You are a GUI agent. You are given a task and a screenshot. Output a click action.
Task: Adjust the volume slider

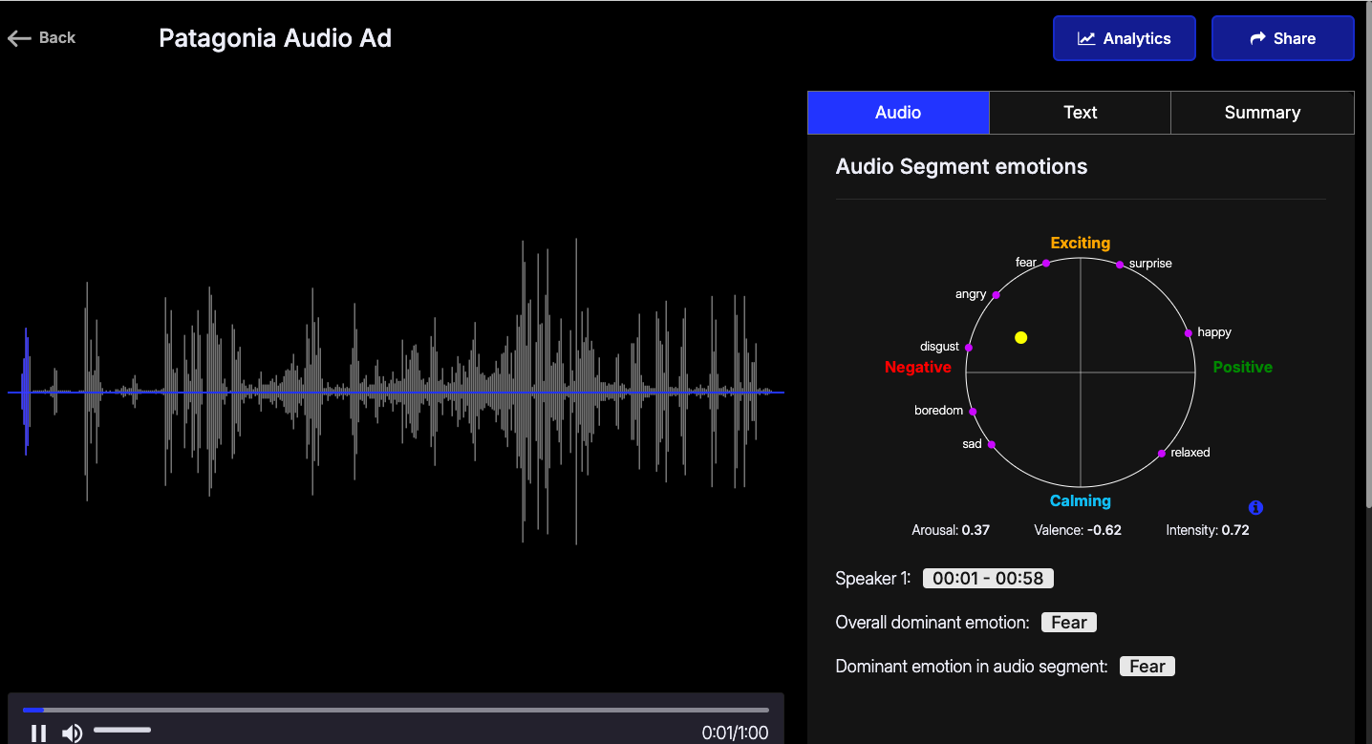[122, 730]
